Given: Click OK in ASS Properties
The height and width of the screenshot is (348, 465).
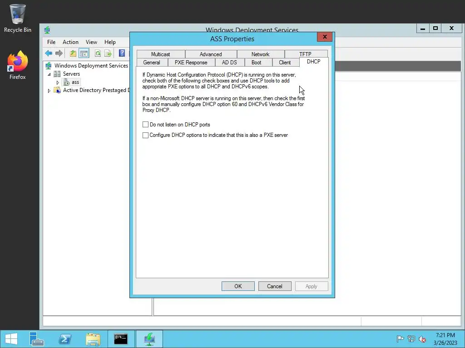Looking at the screenshot, I should tap(238, 286).
